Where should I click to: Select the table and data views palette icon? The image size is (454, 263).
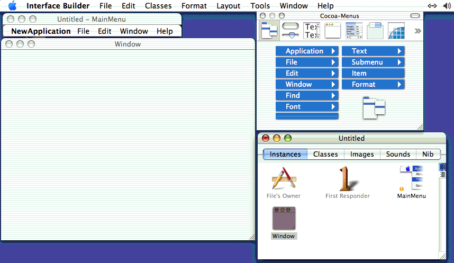click(353, 31)
